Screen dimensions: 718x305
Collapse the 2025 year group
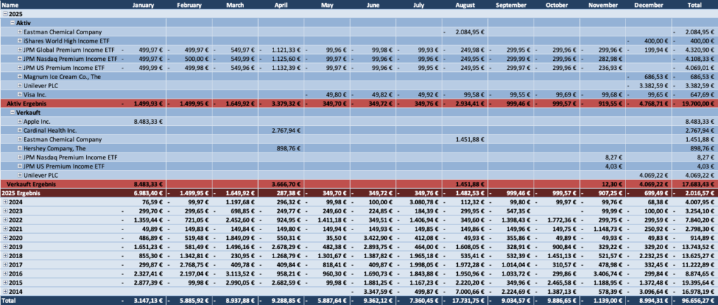(x=5, y=14)
